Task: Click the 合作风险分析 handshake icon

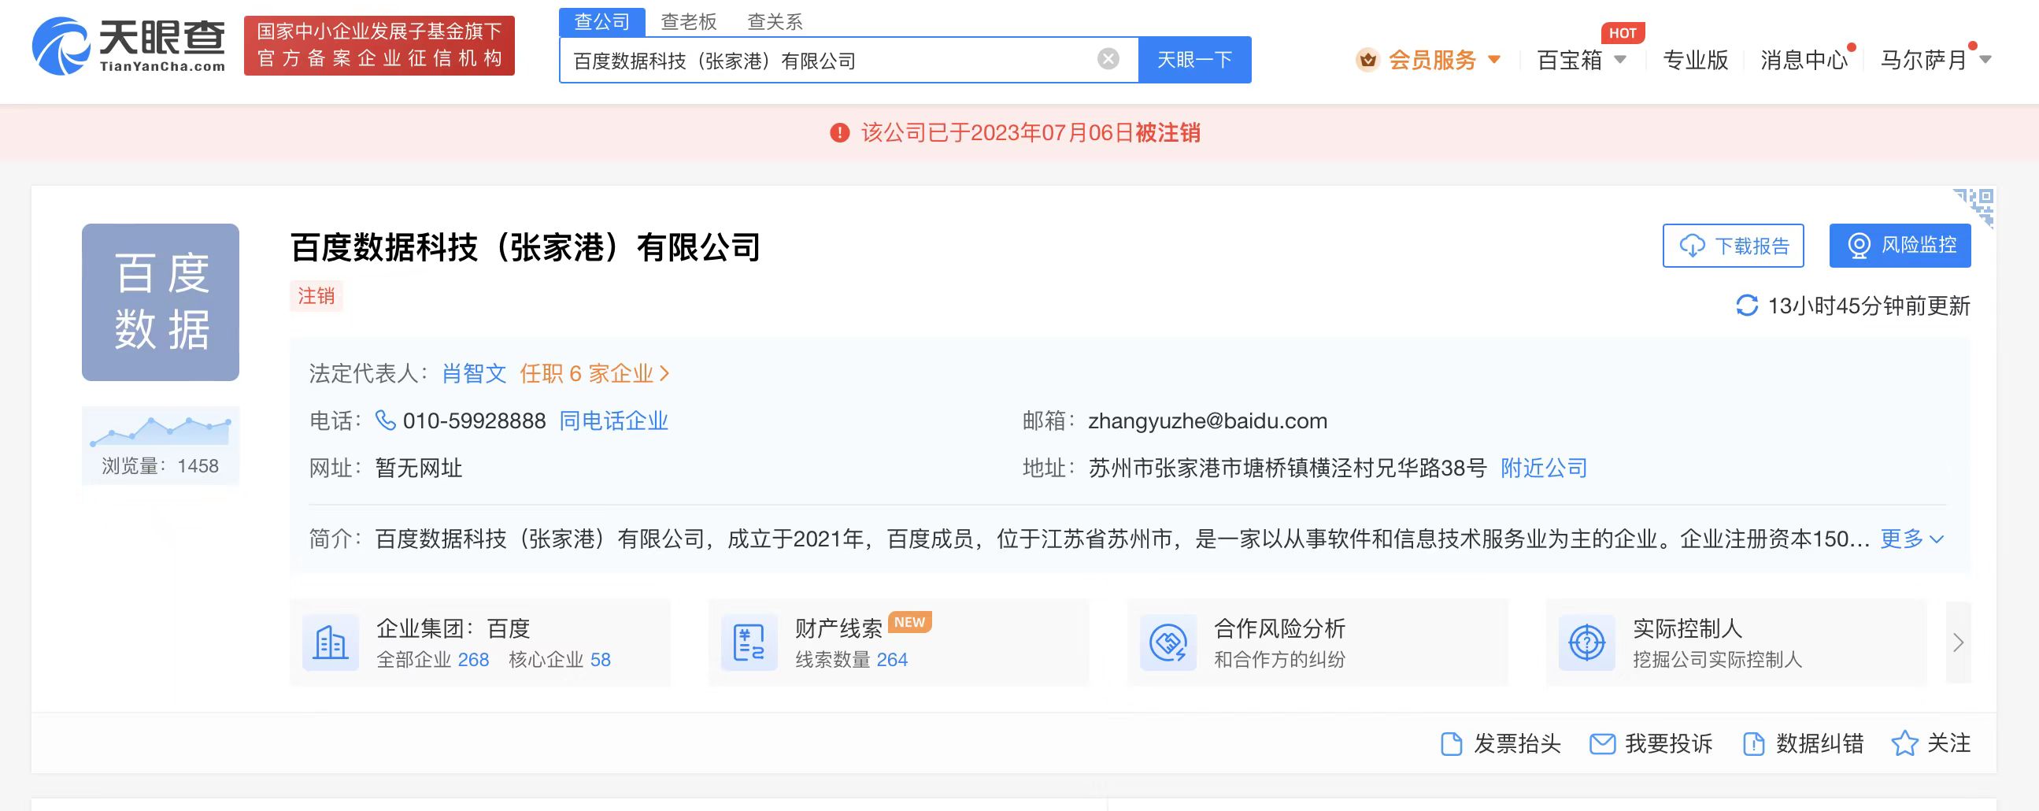Action: (1167, 643)
